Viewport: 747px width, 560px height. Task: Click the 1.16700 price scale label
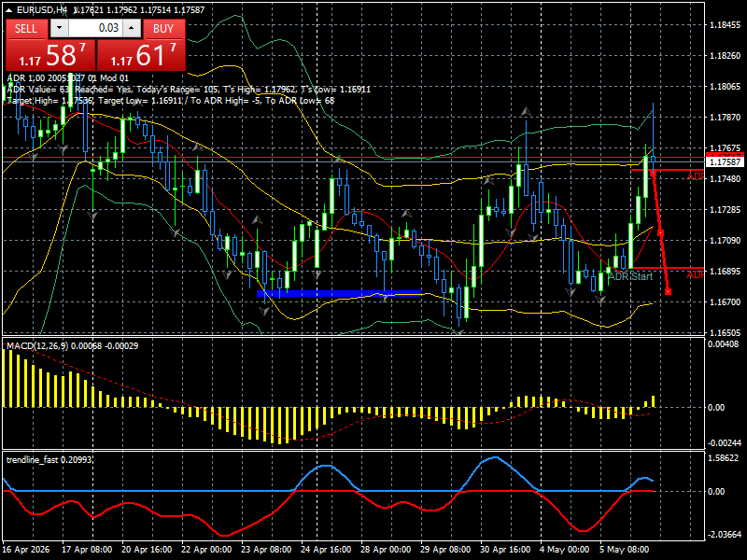pos(725,301)
